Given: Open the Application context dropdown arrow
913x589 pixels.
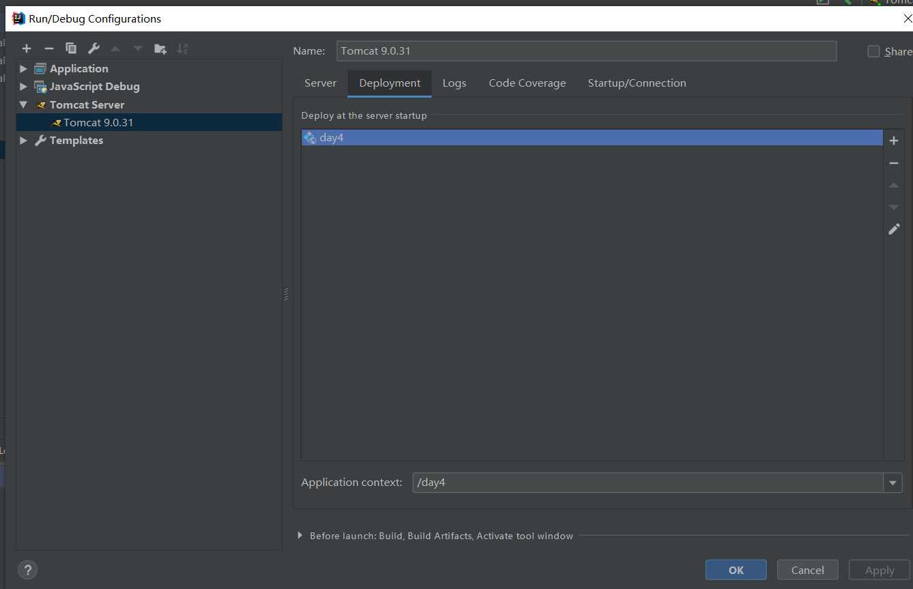Looking at the screenshot, I should tap(893, 483).
